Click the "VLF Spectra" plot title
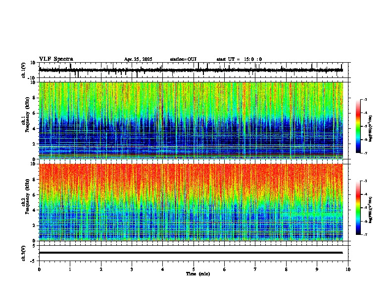Screen dimensions: 392x302 [56, 59]
